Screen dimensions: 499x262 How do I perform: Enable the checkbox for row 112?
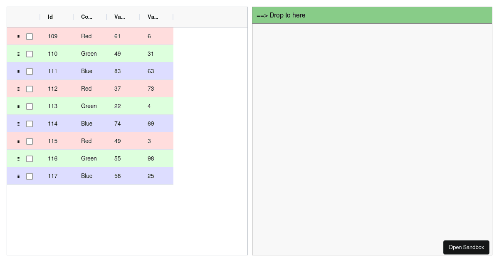click(30, 89)
